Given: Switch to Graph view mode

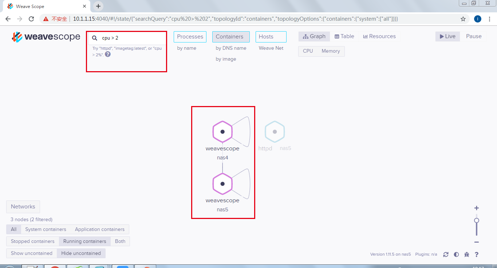Looking at the screenshot, I should click(x=314, y=36).
